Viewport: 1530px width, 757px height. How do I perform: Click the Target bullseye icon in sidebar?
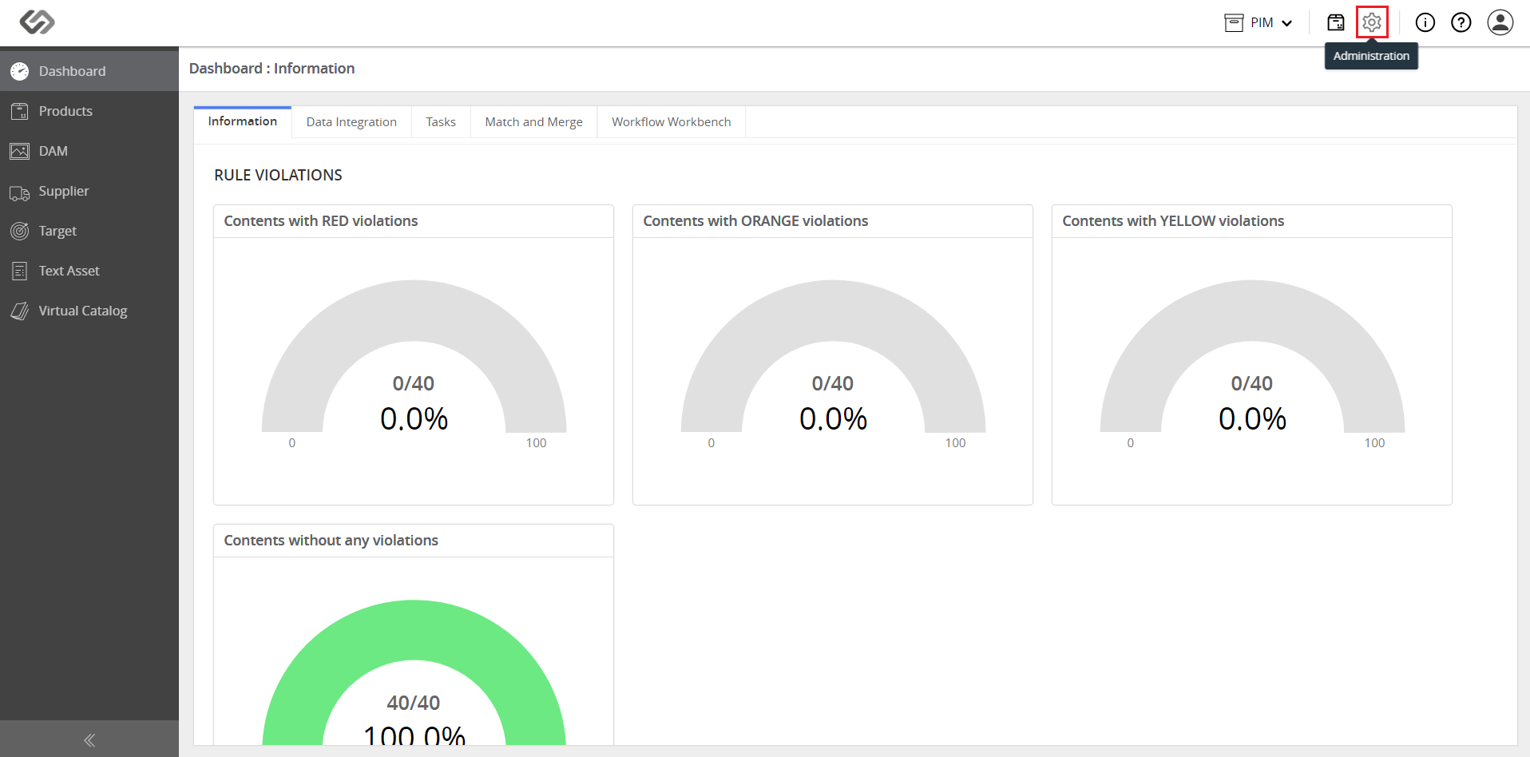[x=20, y=231]
